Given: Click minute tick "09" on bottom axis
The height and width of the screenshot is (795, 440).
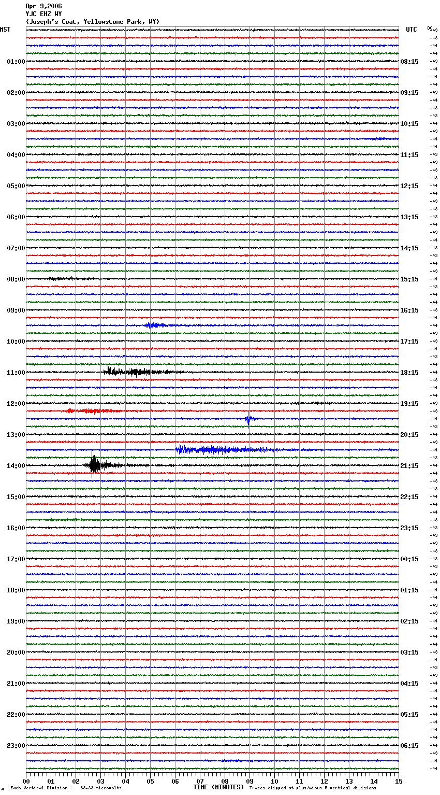Looking at the screenshot, I should pos(250,781).
